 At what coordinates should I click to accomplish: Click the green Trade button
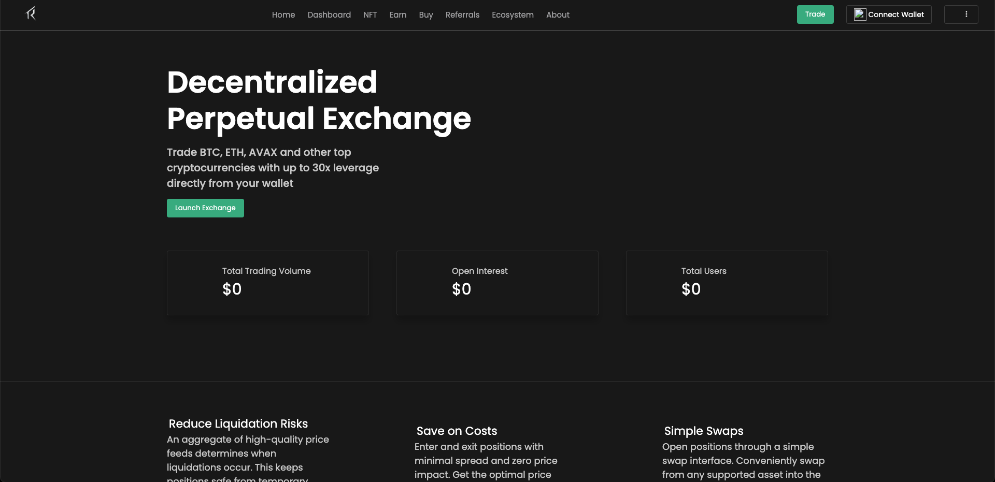(815, 14)
